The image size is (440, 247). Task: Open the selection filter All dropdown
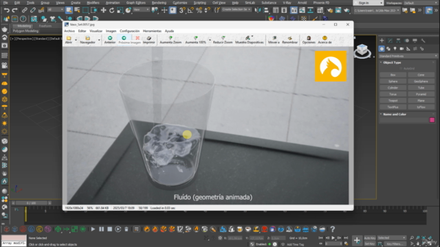pos(55,10)
